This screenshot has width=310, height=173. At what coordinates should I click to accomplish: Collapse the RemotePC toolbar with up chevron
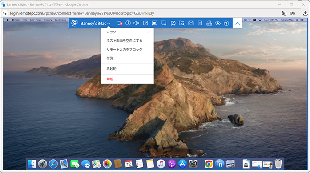tap(237, 23)
